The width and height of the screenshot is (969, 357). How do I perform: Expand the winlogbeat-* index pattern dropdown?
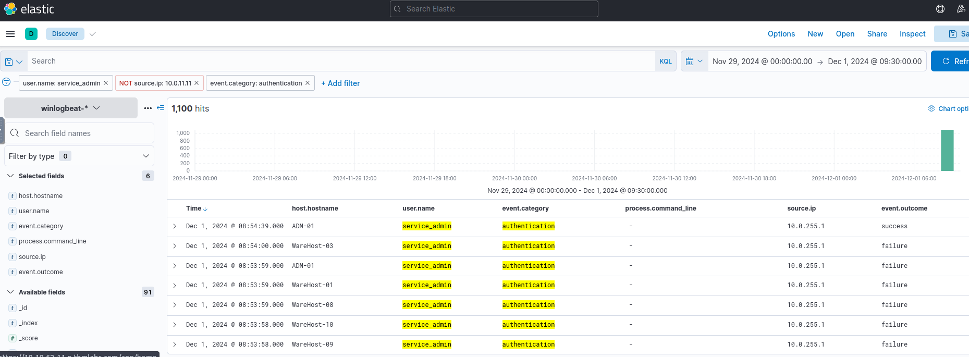click(x=71, y=108)
